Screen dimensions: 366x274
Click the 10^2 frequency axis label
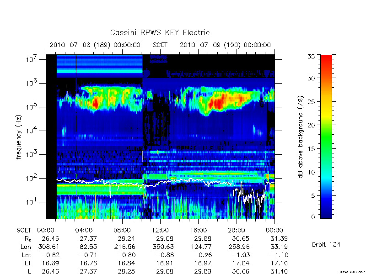31,178
